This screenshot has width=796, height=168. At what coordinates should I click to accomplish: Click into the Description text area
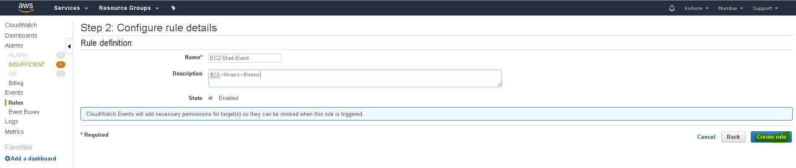coord(355,78)
